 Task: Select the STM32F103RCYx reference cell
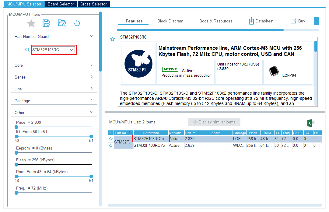click(x=151, y=145)
